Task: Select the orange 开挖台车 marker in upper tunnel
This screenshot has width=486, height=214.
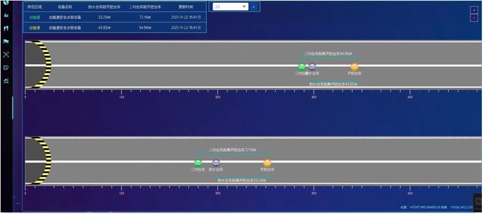Action: [x=355, y=67]
